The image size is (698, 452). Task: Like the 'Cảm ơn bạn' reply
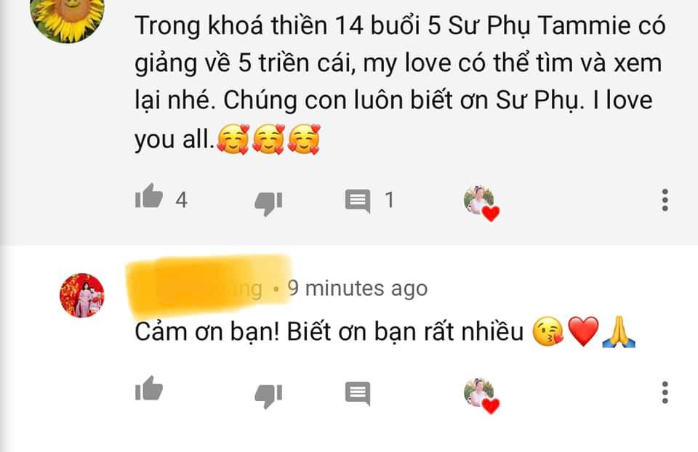(x=148, y=388)
